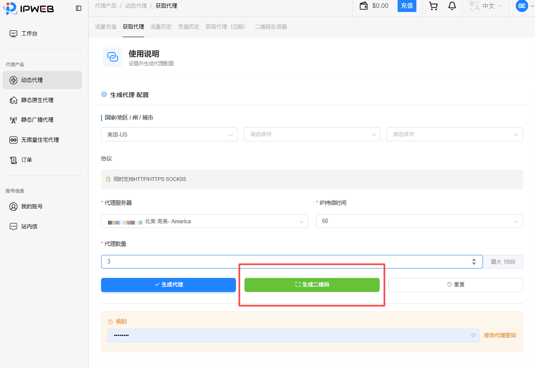Open 无限量住宅代理 in the sidebar
Viewport: 535px width, 368px height.
coord(42,140)
